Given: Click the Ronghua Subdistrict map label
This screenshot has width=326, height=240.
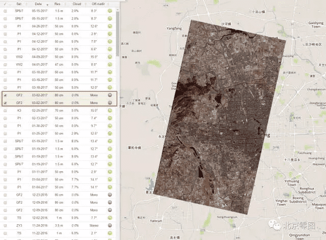Looking at the screenshot, I should [307, 190].
